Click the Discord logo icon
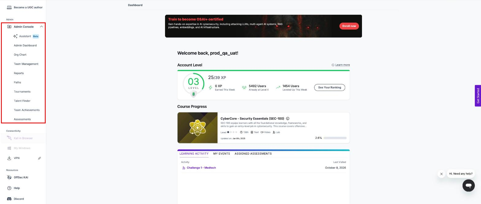 [9, 199]
